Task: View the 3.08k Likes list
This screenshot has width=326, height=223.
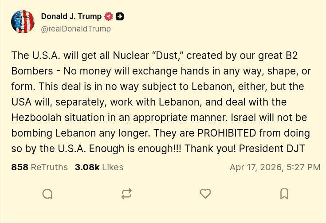Action: point(99,167)
